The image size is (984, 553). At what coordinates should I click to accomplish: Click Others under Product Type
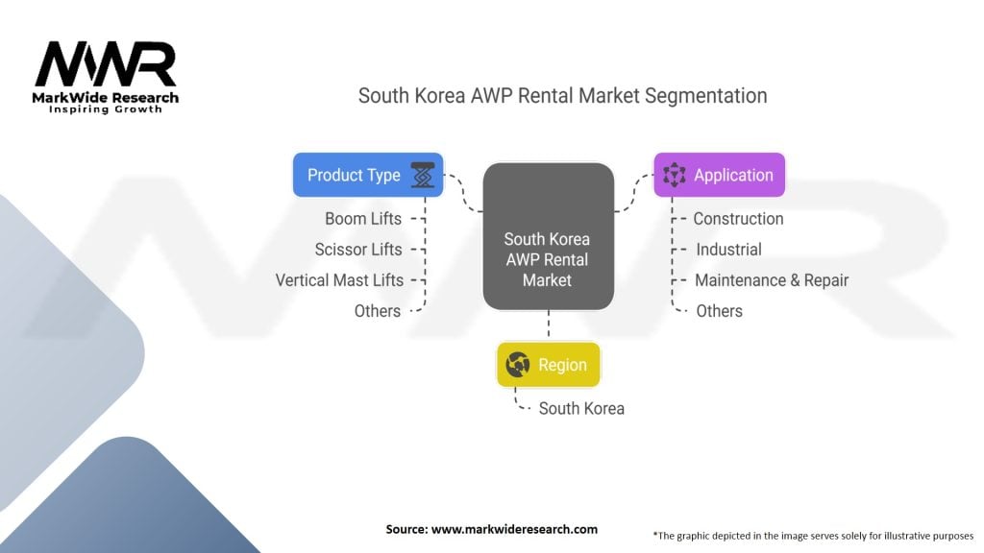(377, 311)
